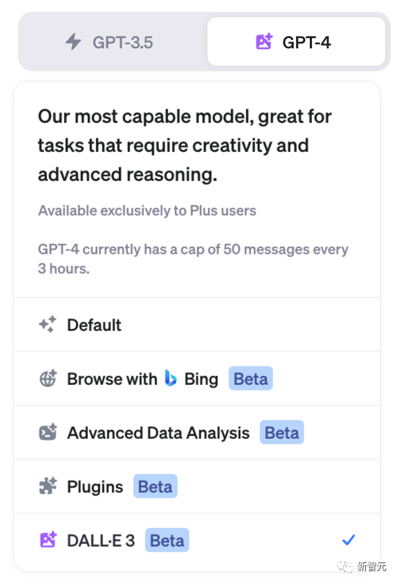Click the sparkles icon next to Default

pyautogui.click(x=48, y=324)
